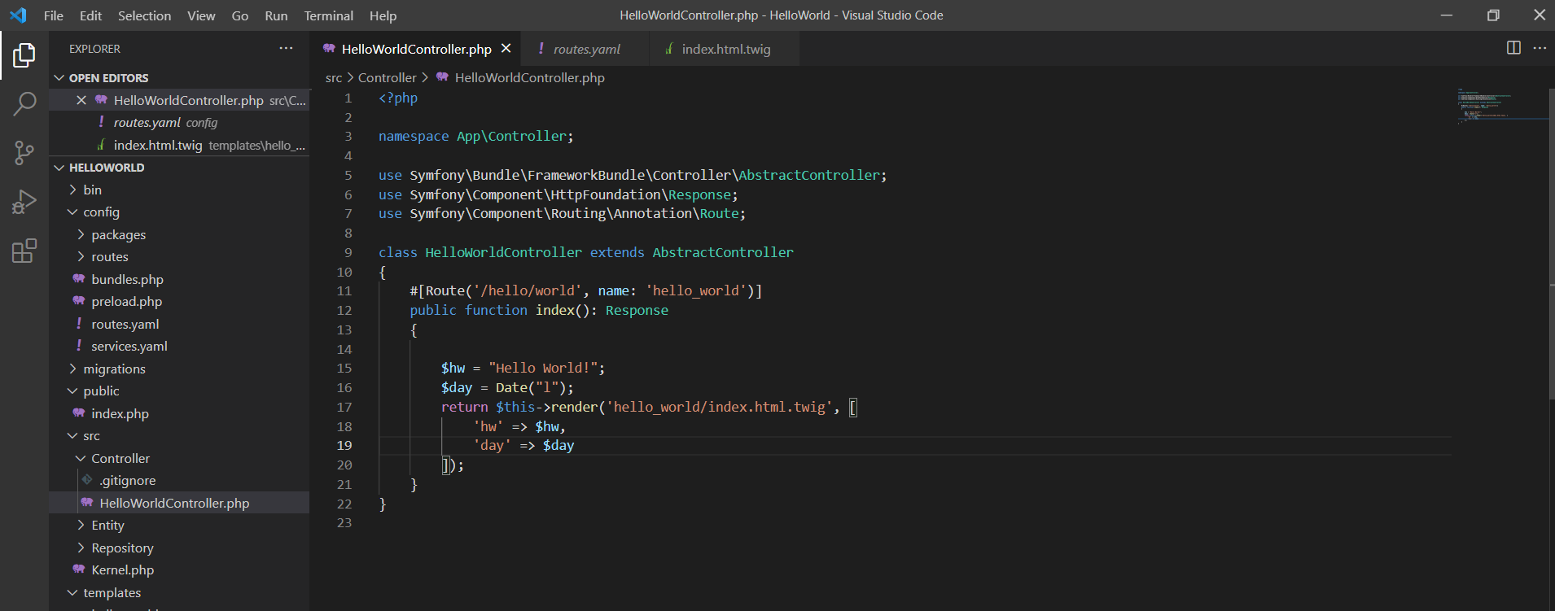Open the Extensions view

click(24, 251)
